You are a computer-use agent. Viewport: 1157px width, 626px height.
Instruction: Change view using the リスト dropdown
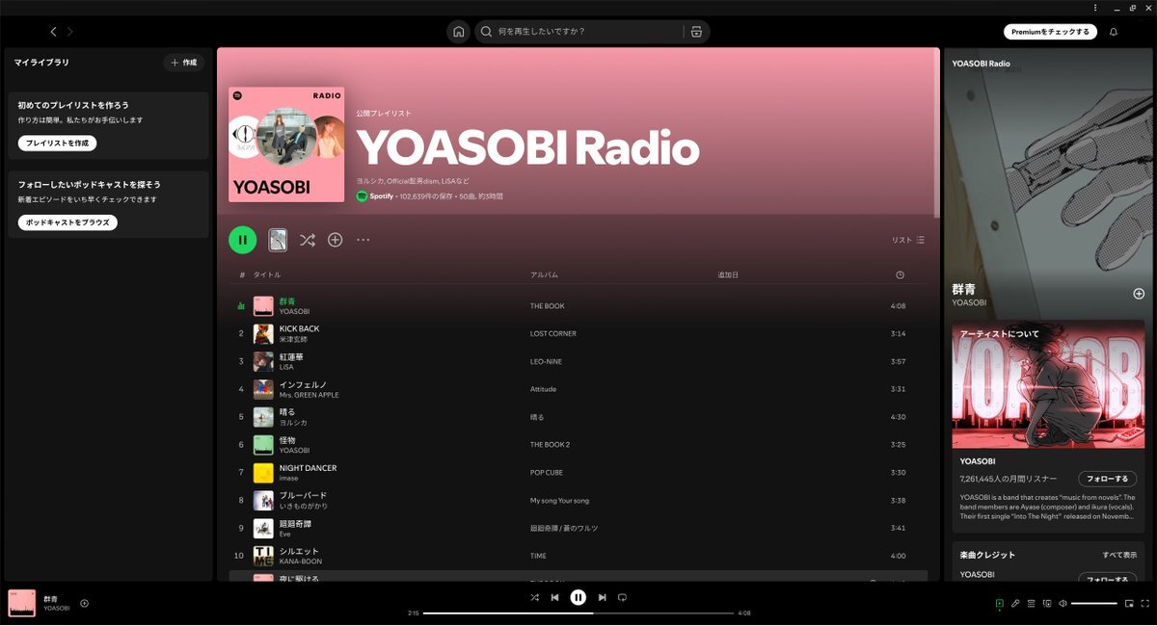click(x=908, y=240)
